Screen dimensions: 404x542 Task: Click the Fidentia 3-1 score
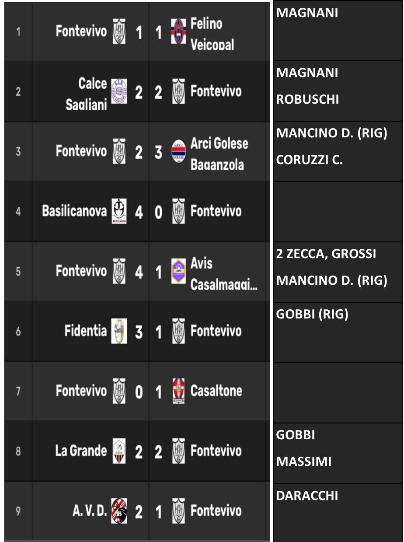pos(149,332)
